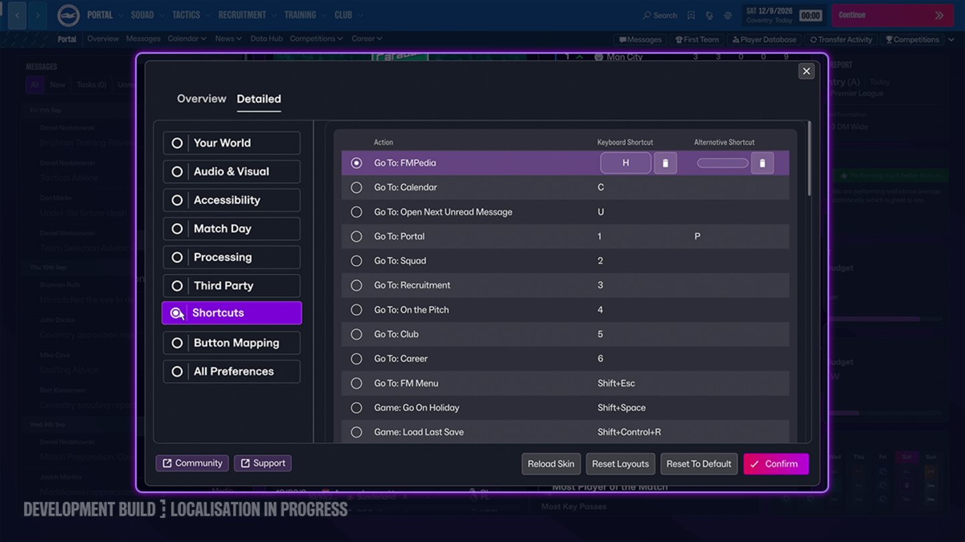This screenshot has height=542, width=965.
Task: Close the preferences dialog with the X
Action: click(x=806, y=71)
